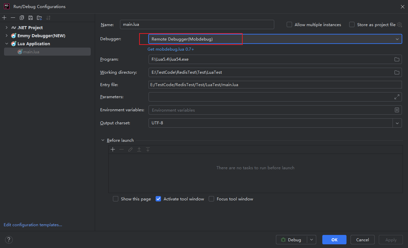Disable Activate tool window checkbox
The image size is (408, 248).
(x=158, y=199)
